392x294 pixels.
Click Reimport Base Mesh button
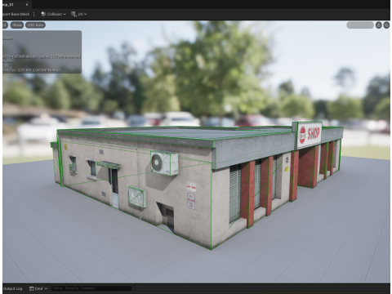(16, 14)
